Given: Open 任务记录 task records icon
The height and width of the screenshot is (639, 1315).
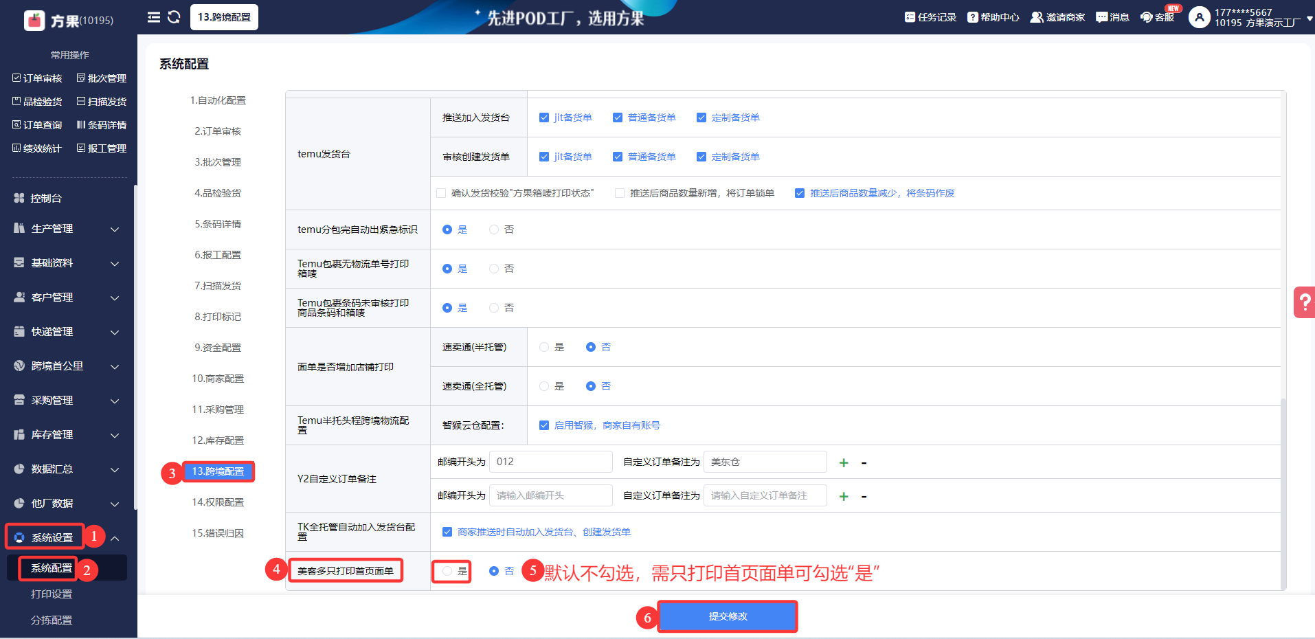Looking at the screenshot, I should (x=930, y=17).
